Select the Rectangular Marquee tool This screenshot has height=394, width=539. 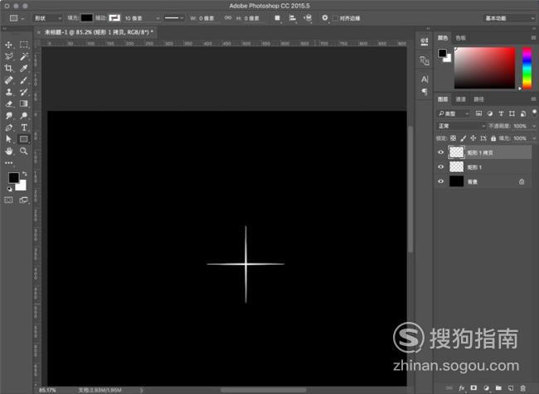[24, 45]
